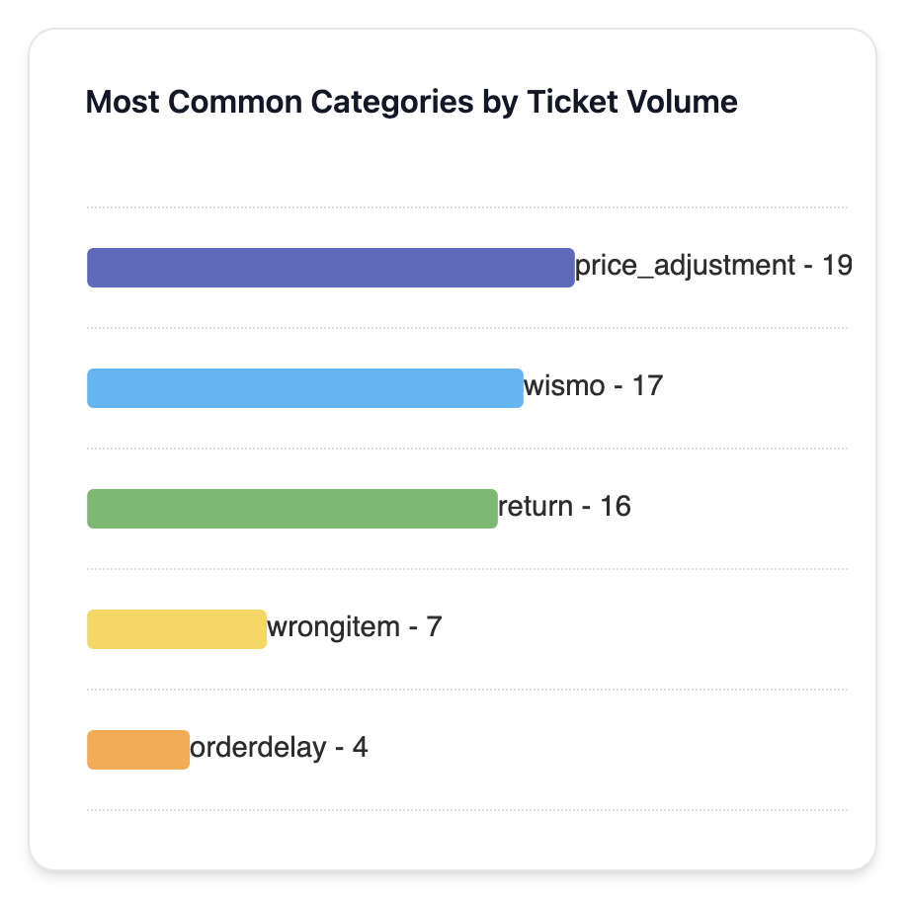
Task: Select the green return bar
Action: point(291,509)
